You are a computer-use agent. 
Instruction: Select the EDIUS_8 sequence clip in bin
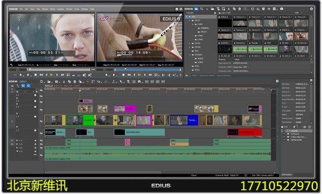[225, 21]
